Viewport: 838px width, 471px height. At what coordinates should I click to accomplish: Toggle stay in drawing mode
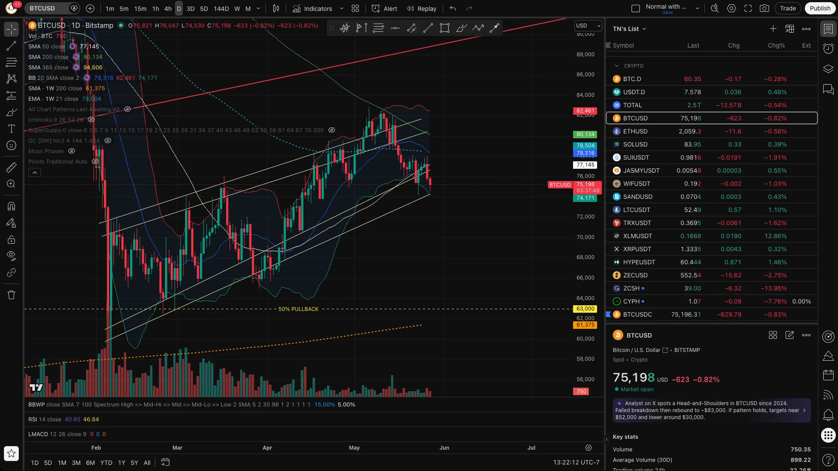click(11, 223)
